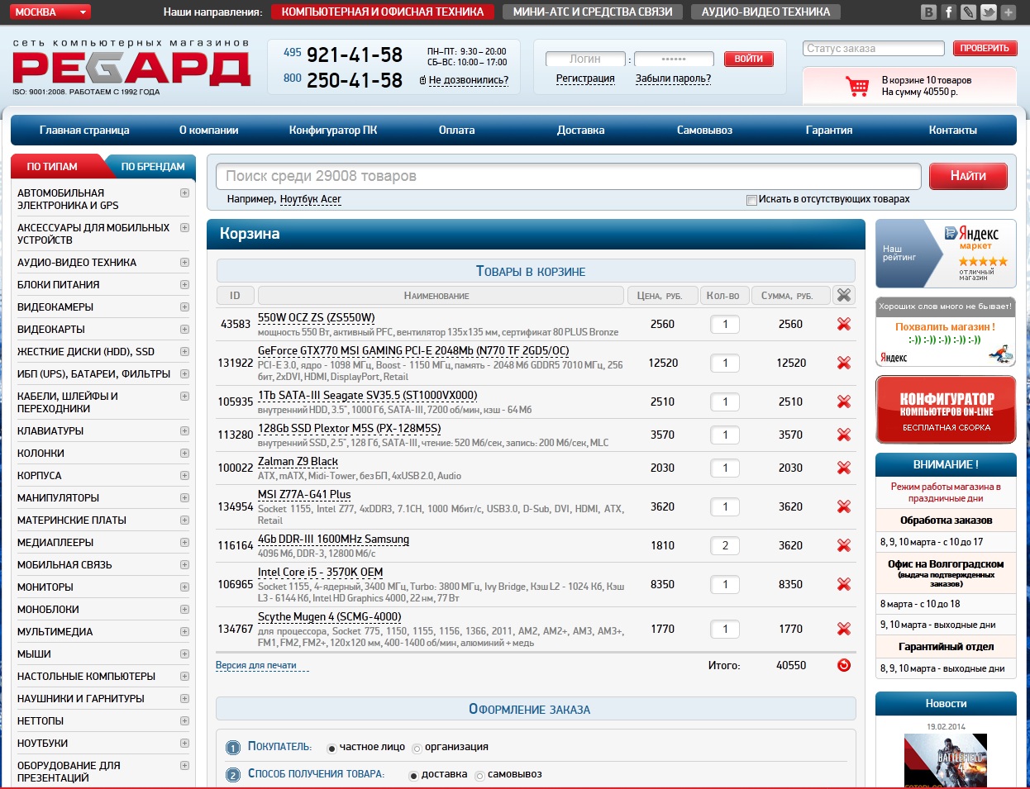Open 'Intel Core i5 - 3570K OEM' product link
The height and width of the screenshot is (789, 1030).
click(x=320, y=572)
